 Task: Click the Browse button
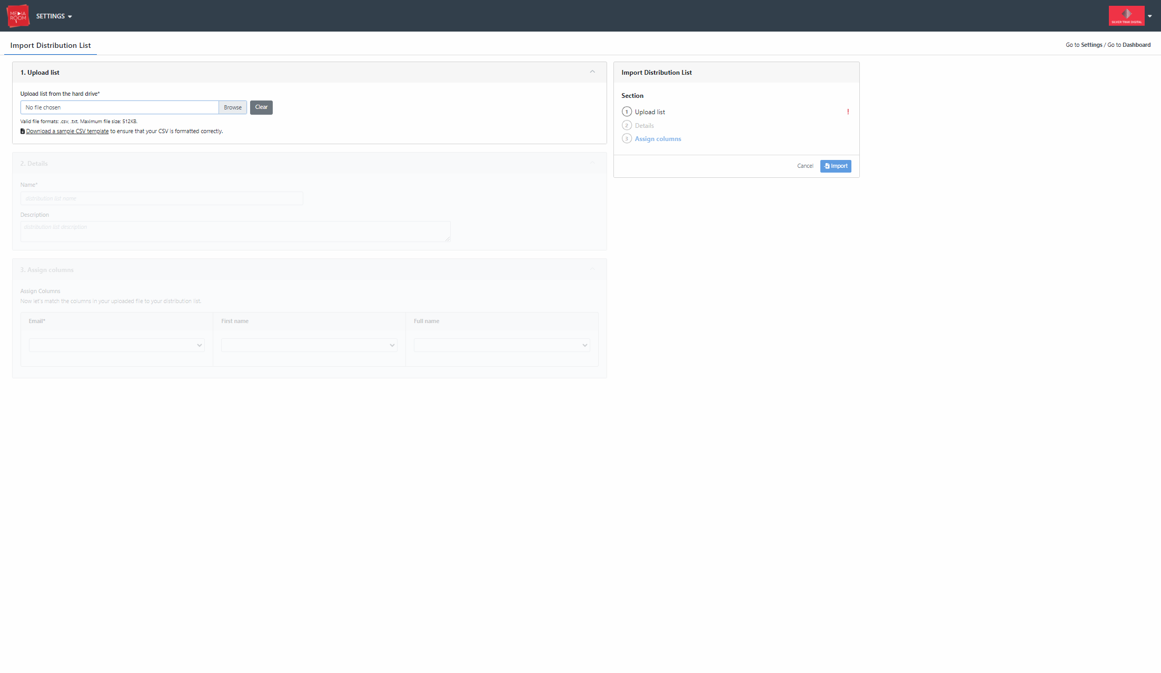233,107
